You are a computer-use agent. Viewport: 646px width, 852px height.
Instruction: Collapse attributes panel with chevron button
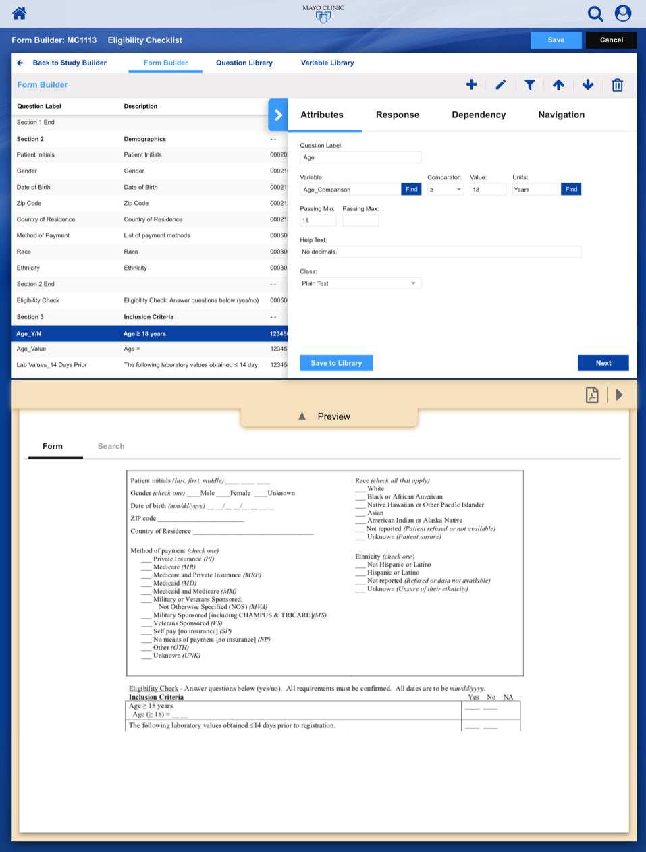tap(278, 115)
